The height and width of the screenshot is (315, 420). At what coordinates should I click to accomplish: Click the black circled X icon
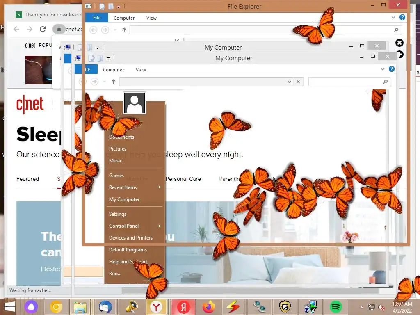coord(399,43)
